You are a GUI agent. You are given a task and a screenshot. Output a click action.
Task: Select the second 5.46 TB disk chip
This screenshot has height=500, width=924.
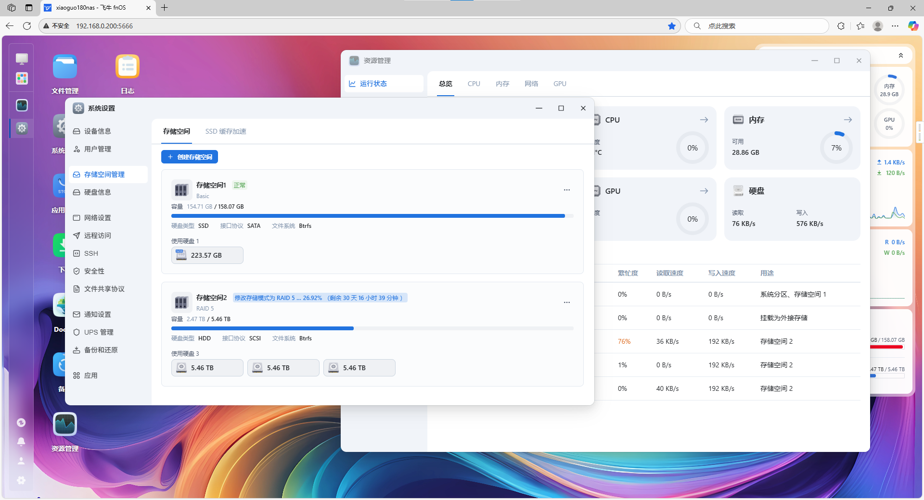[283, 368]
